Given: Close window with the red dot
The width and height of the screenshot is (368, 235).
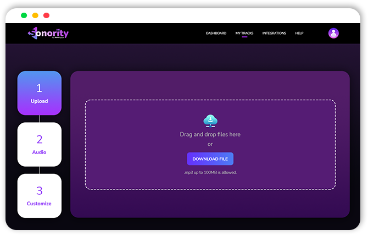Looking at the screenshot, I should pos(46,15).
